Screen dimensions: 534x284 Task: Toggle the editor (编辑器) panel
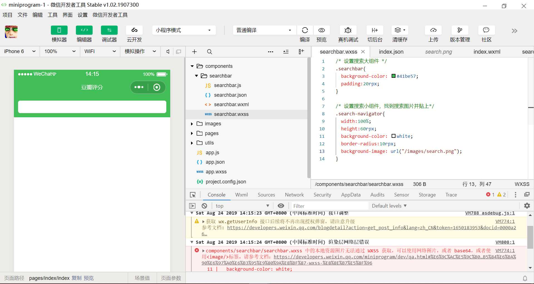[84, 30]
